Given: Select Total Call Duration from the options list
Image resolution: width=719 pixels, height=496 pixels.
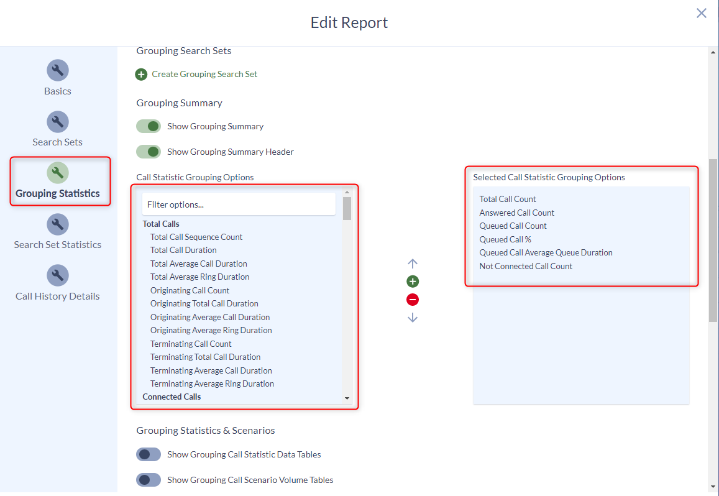Looking at the screenshot, I should point(183,250).
